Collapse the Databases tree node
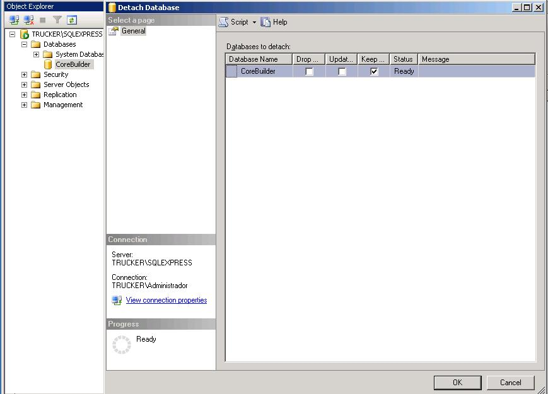This screenshot has height=394, width=548. (x=24, y=44)
